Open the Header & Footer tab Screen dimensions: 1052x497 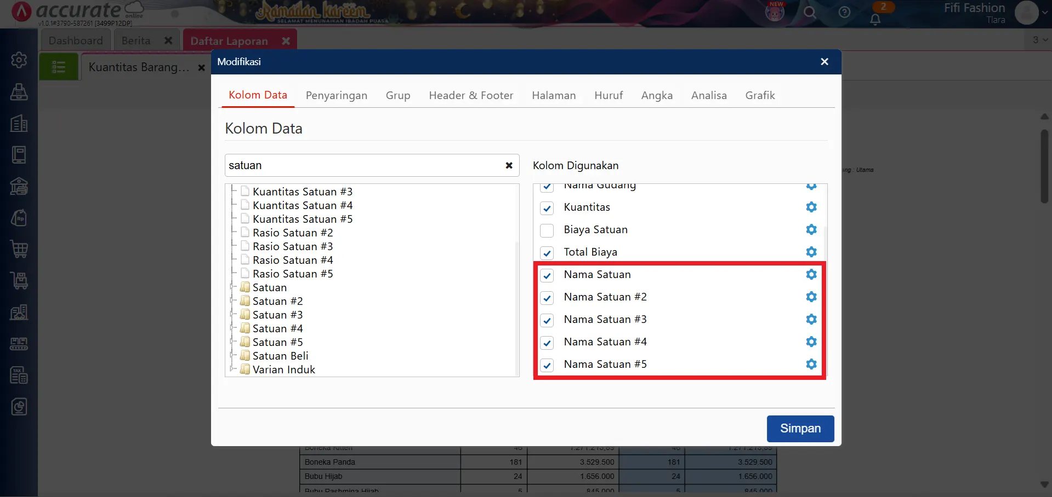click(x=470, y=95)
